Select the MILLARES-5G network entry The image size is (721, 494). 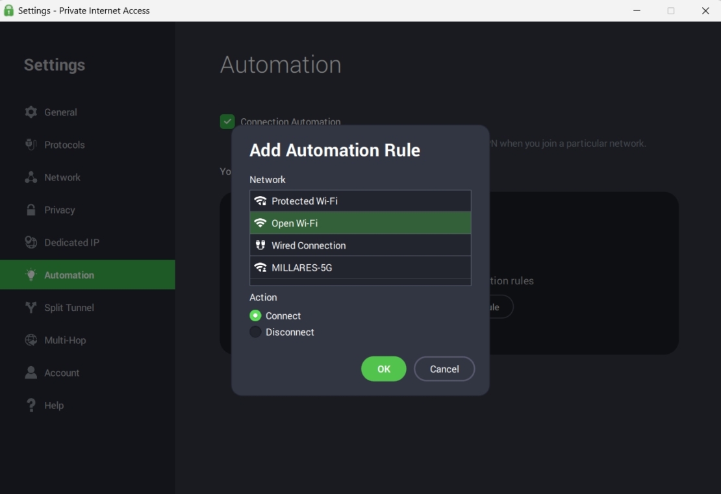(x=360, y=267)
